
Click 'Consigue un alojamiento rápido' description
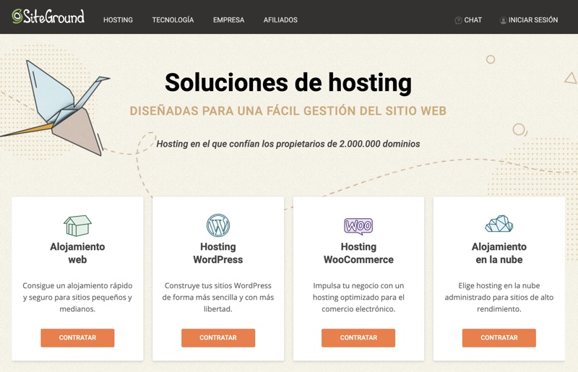77,297
